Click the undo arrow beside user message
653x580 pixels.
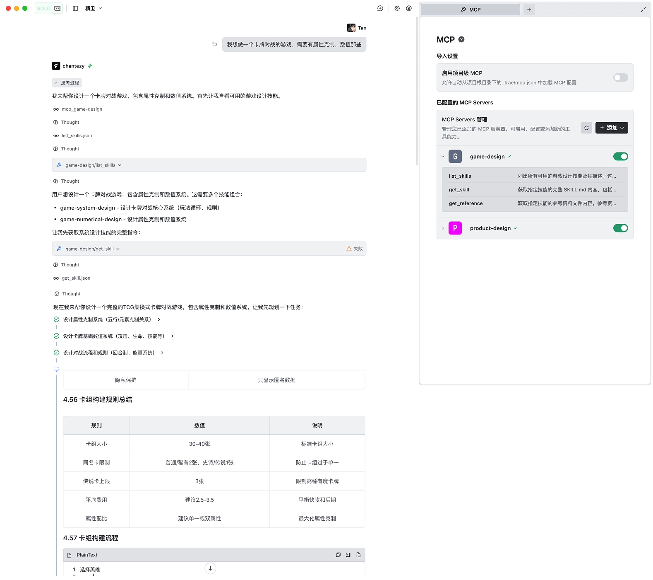214,44
